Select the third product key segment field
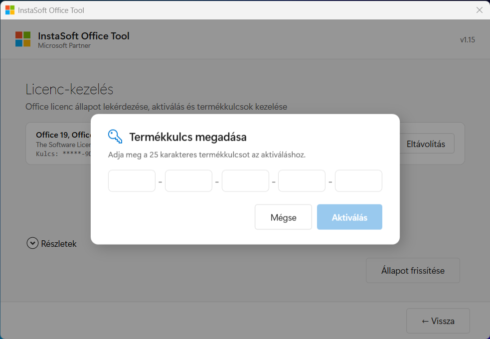 (245, 181)
